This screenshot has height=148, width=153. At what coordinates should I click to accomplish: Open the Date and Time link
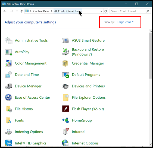click(27, 75)
